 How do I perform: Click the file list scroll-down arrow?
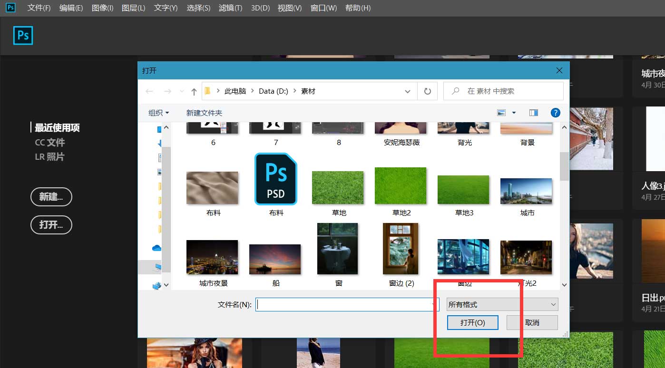point(565,285)
